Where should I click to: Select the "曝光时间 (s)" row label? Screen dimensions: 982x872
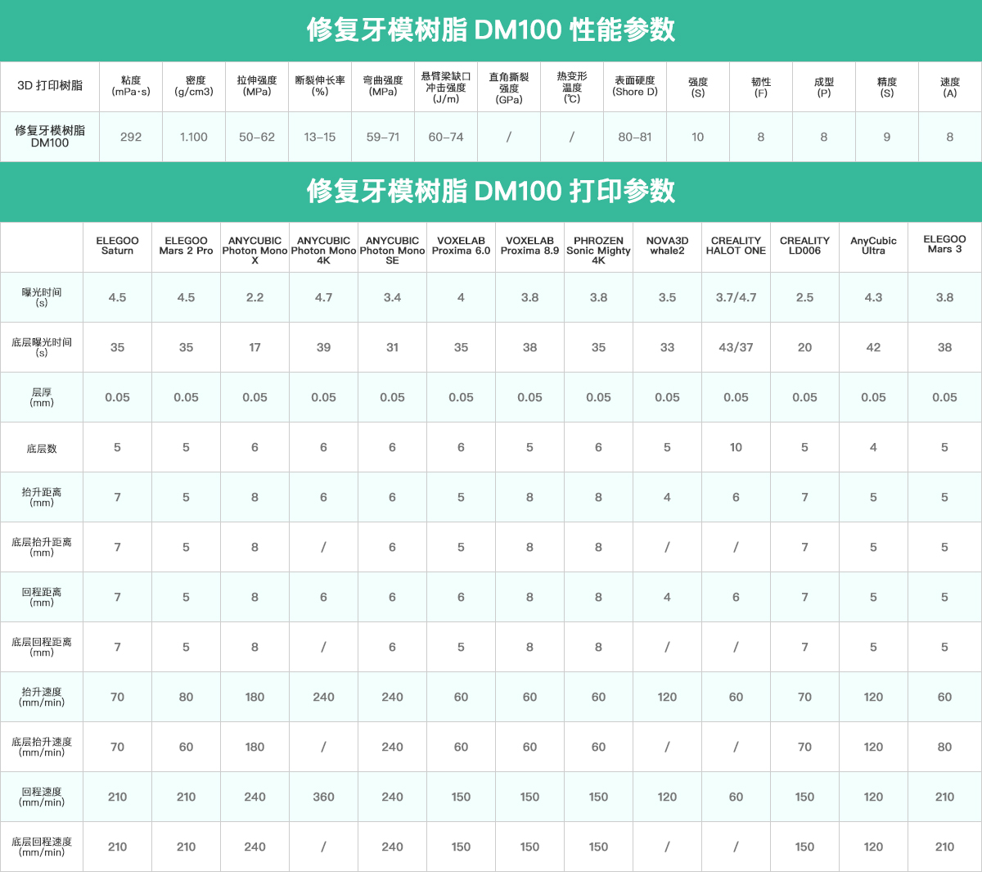pos(42,297)
